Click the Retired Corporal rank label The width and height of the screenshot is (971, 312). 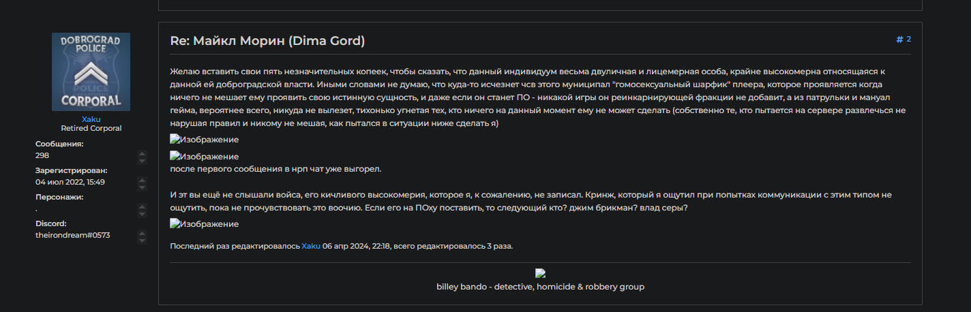tap(91, 128)
